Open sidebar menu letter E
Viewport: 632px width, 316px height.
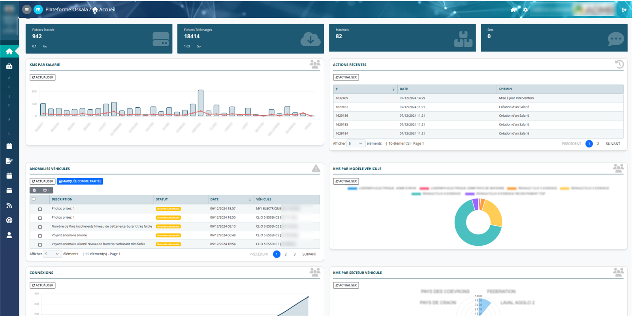point(9,87)
